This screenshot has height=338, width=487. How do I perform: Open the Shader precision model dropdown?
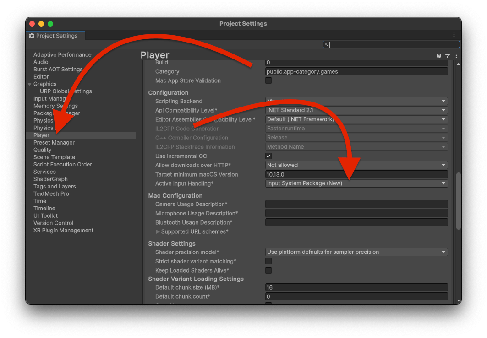coord(356,252)
